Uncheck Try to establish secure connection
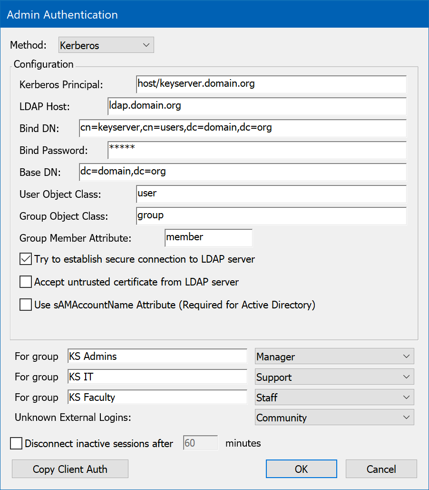This screenshot has height=490, width=429. pos(26,259)
